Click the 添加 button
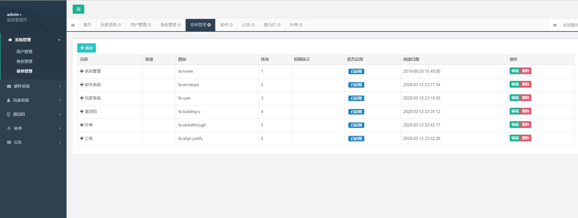The image size is (578, 218). 87,48
